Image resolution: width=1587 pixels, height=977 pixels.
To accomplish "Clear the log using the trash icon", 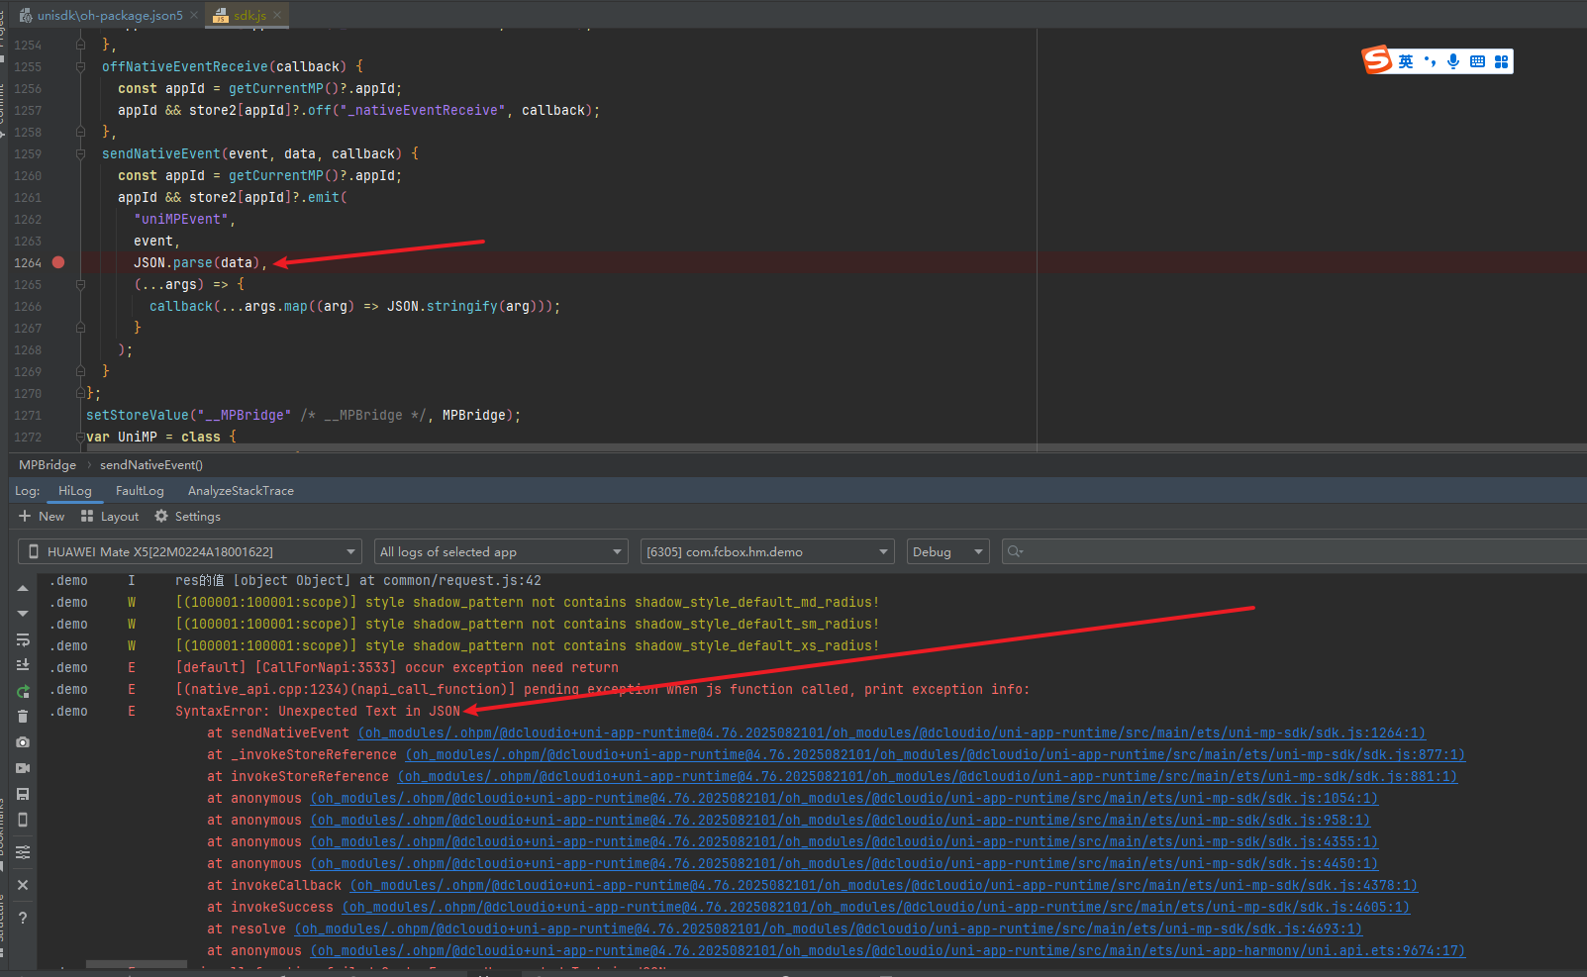I will coord(23,716).
